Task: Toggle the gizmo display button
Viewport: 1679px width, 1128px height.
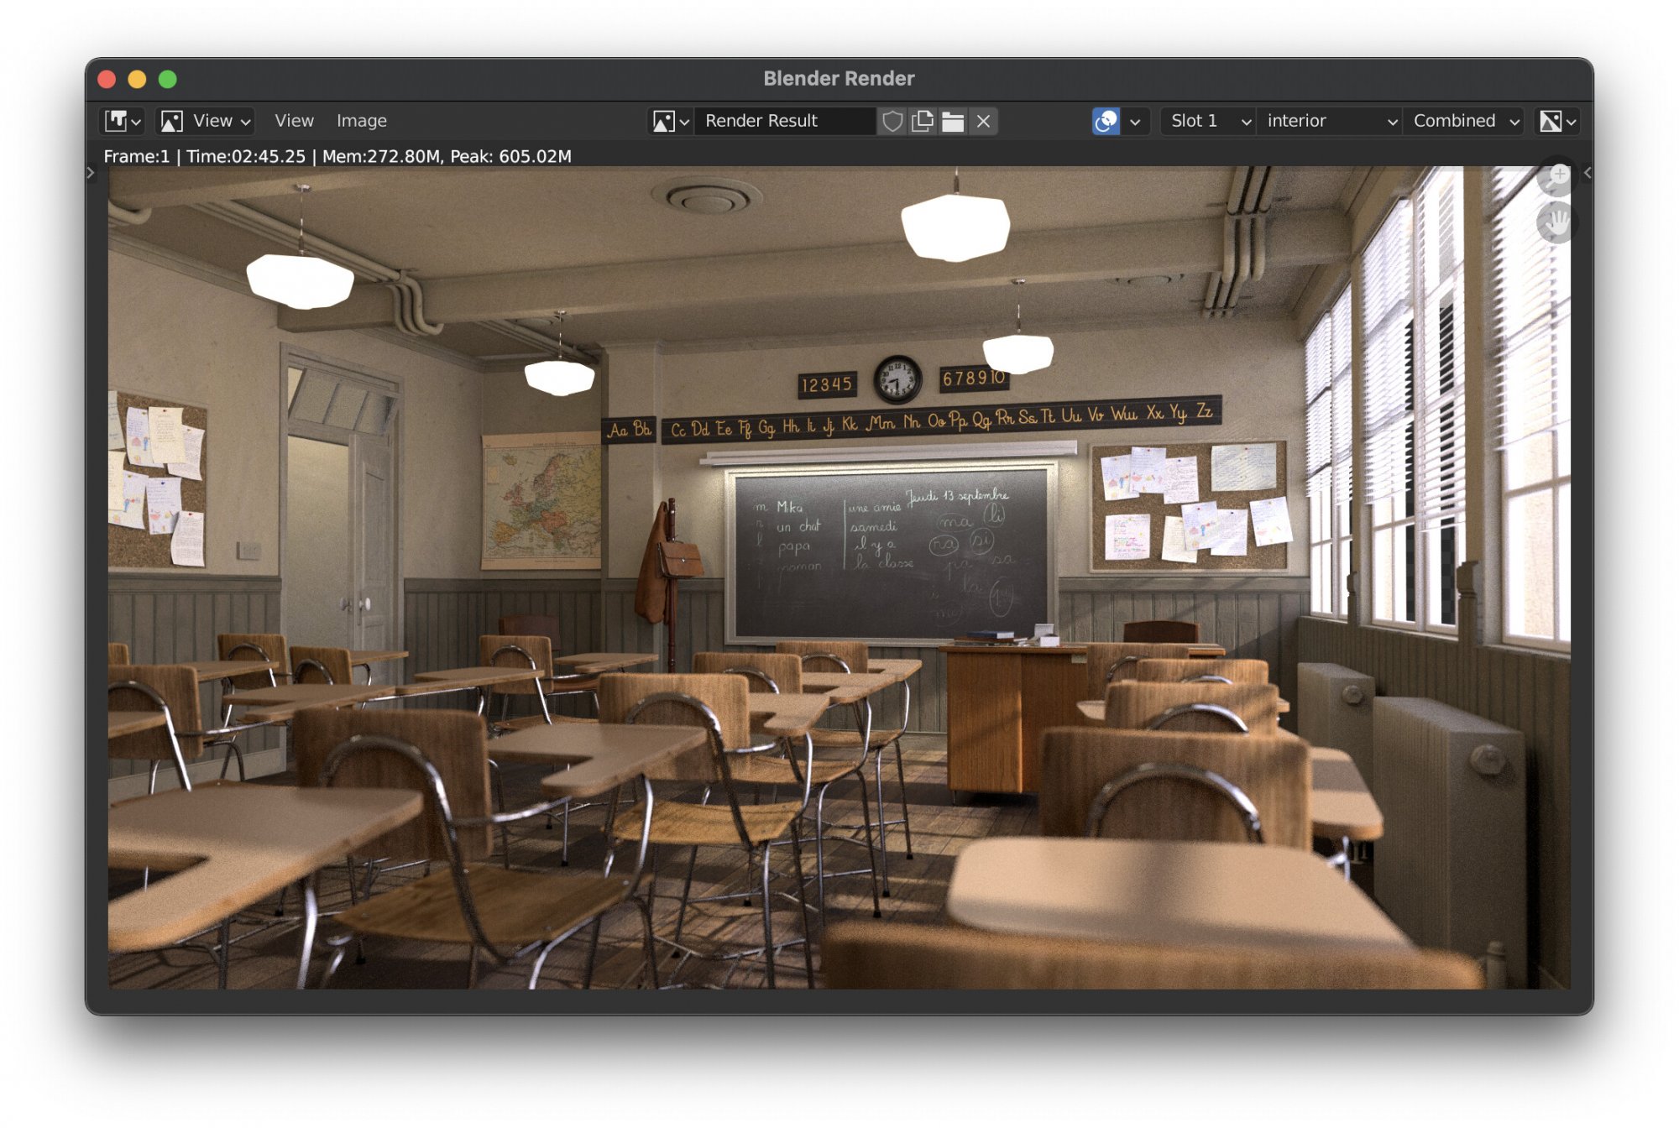Action: tap(1106, 121)
